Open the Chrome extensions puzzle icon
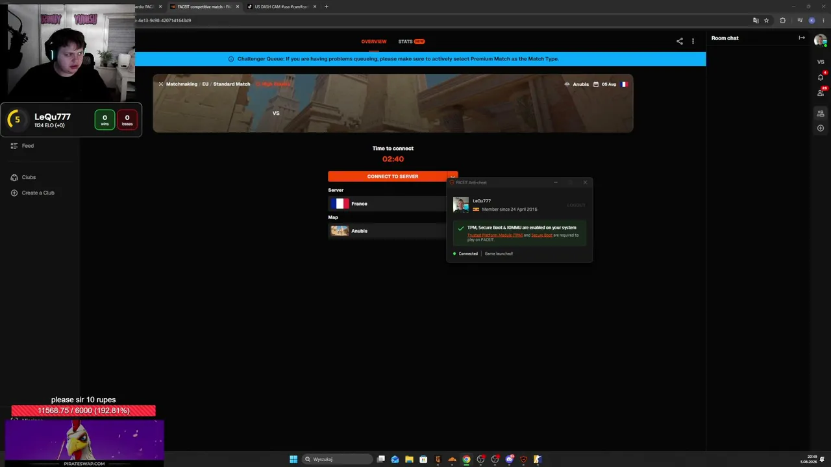831x467 pixels. [x=782, y=20]
